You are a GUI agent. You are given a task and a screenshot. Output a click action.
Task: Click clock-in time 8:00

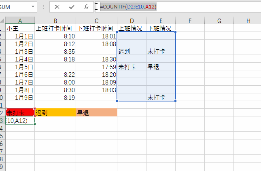point(55,82)
